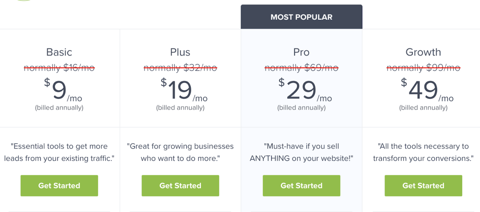Click the Get Started button under Plus

click(x=180, y=186)
